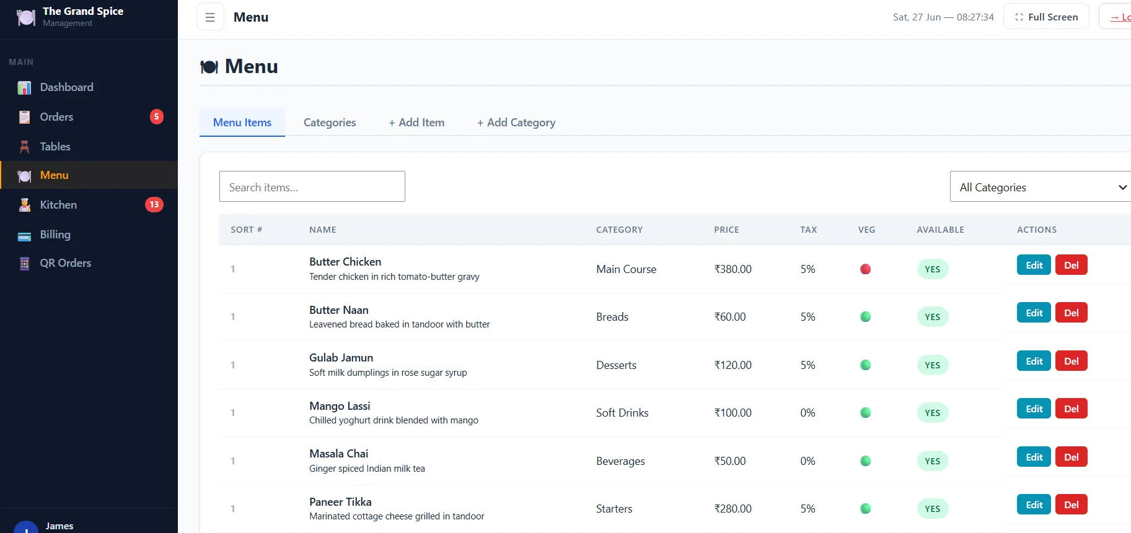Image resolution: width=1131 pixels, height=533 pixels.
Task: Click the Main Course category cell
Action: [x=626, y=269]
